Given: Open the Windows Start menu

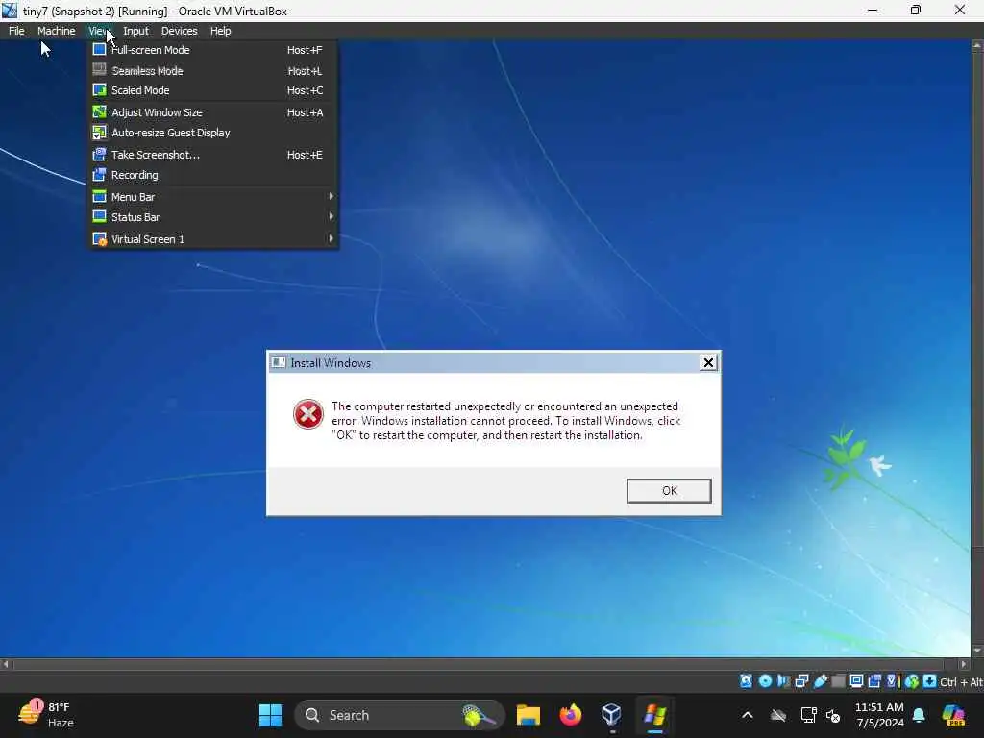Looking at the screenshot, I should coord(270,715).
